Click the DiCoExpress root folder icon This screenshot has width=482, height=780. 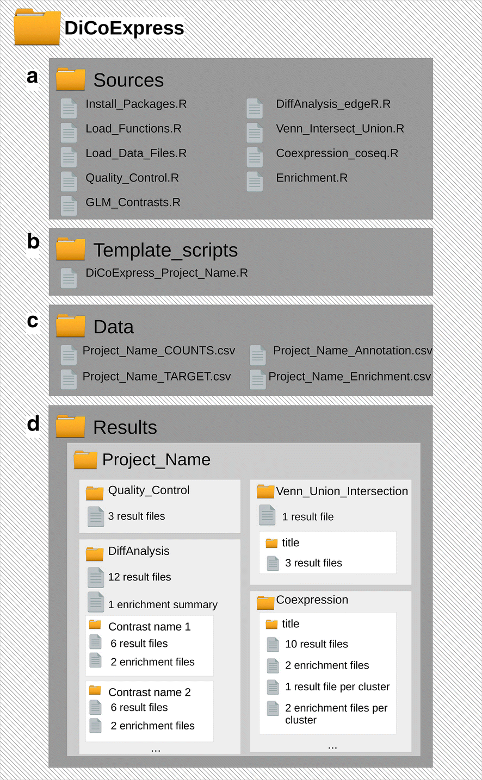point(37,27)
